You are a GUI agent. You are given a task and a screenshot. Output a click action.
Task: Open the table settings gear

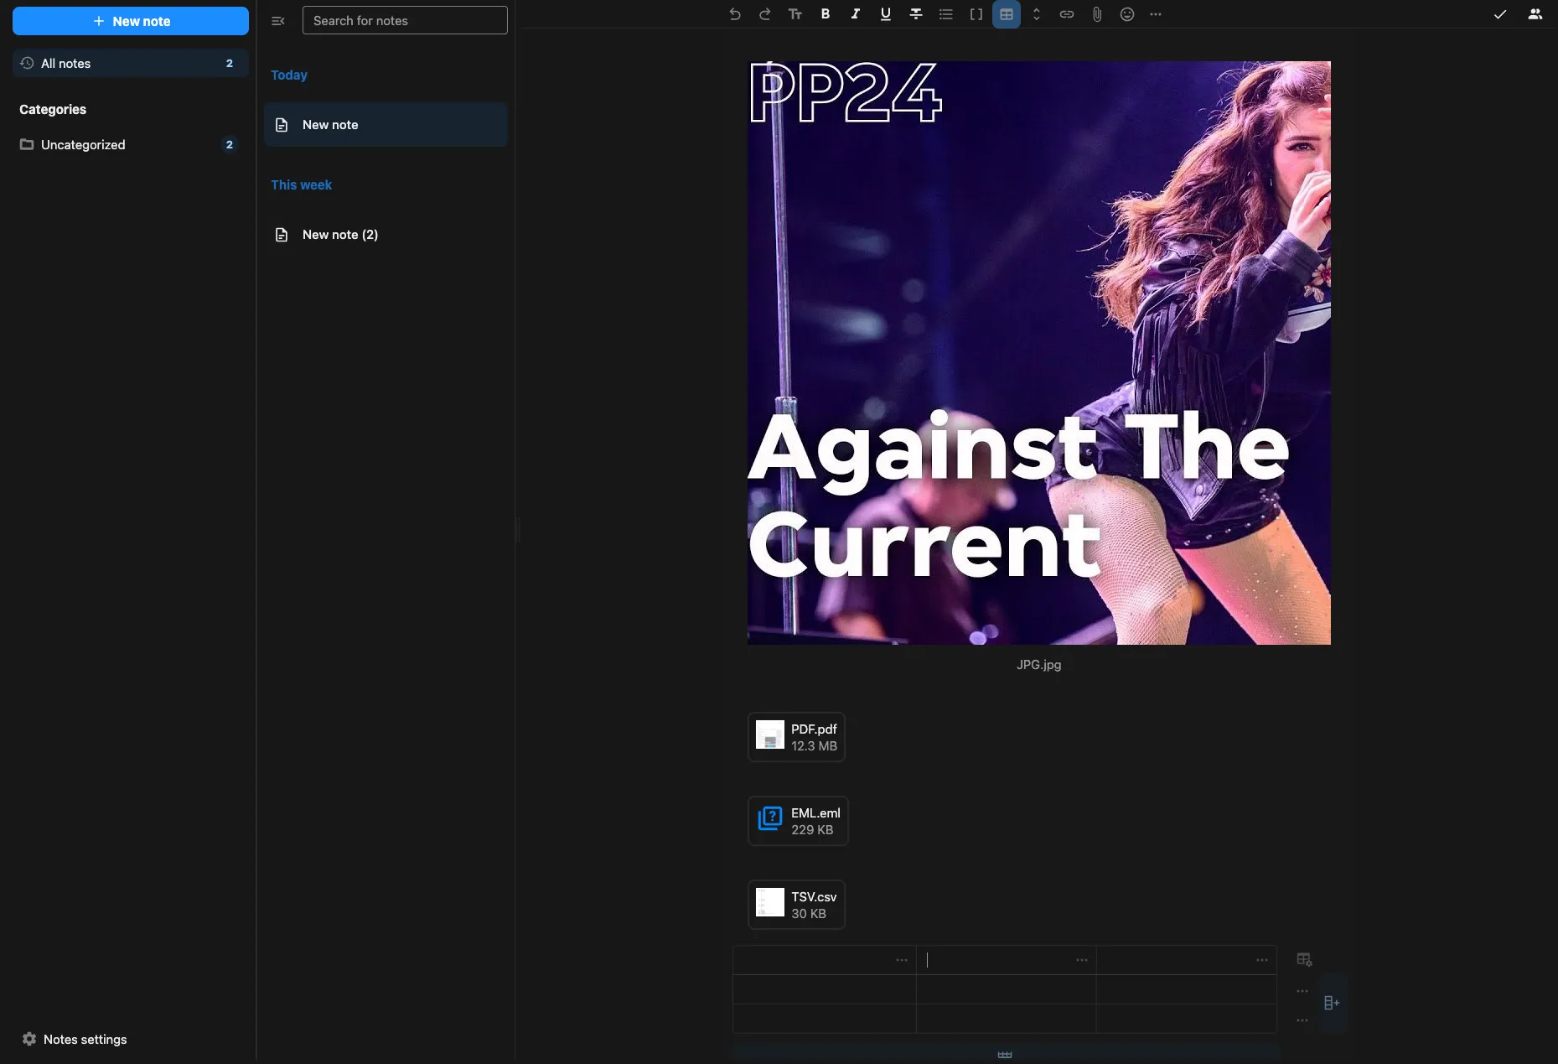[1304, 958]
